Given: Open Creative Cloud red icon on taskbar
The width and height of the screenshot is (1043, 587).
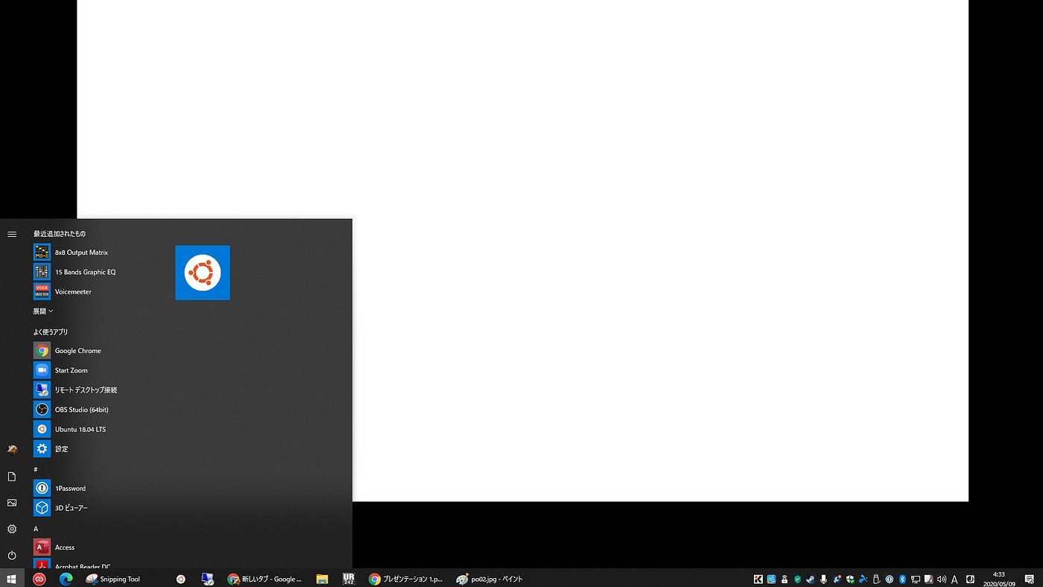Looking at the screenshot, I should pyautogui.click(x=39, y=579).
